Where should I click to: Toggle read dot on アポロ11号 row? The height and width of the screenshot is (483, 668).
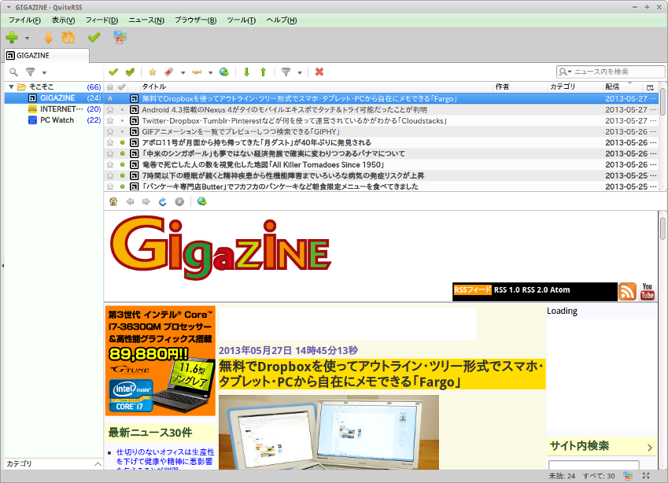click(122, 142)
